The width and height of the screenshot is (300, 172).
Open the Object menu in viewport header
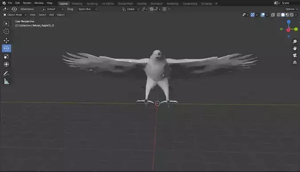61,15
